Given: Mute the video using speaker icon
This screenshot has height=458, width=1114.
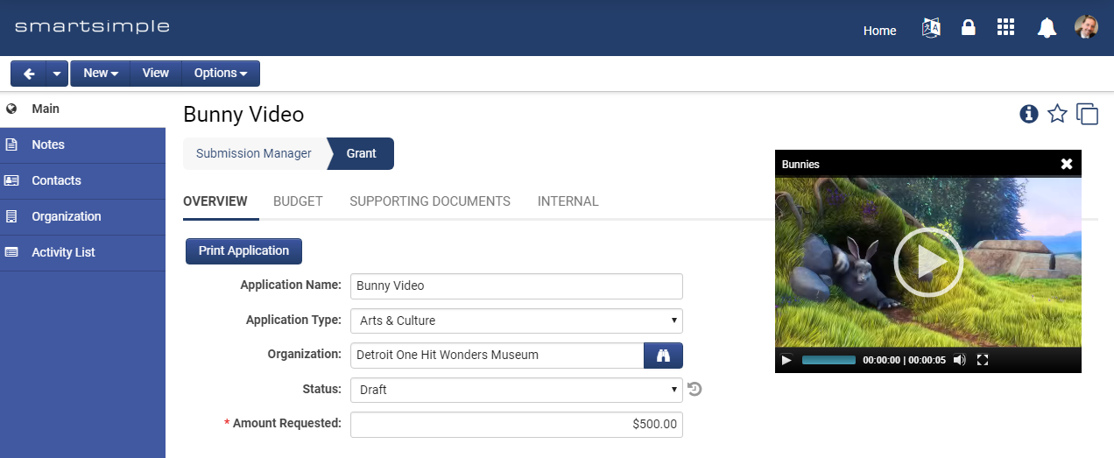Looking at the screenshot, I should coord(960,360).
